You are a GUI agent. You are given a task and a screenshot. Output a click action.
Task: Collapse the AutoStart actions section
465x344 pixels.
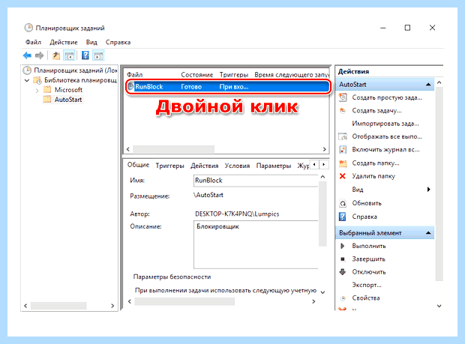(428, 85)
